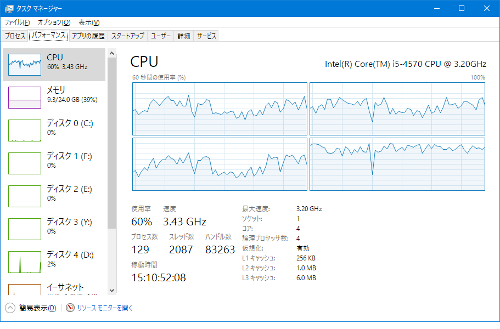Click the sidebar scrollbar down arrow
The image size is (500, 329).
[x=112, y=290]
